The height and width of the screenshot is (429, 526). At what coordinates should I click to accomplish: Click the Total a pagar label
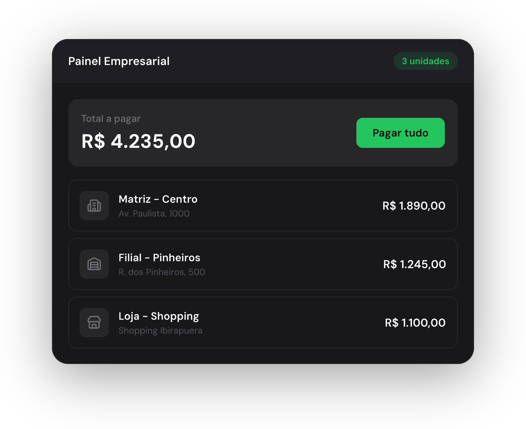tap(111, 119)
